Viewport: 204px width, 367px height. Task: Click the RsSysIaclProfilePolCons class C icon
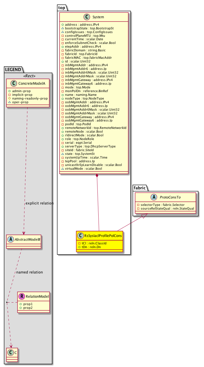pos(81,236)
